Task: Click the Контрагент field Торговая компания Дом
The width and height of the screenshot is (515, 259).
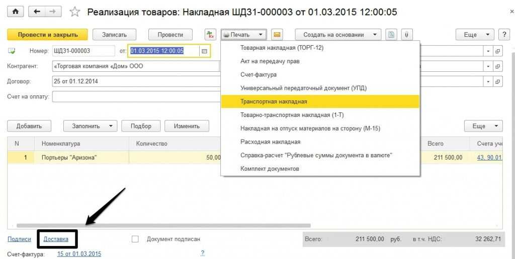Action: [136, 66]
